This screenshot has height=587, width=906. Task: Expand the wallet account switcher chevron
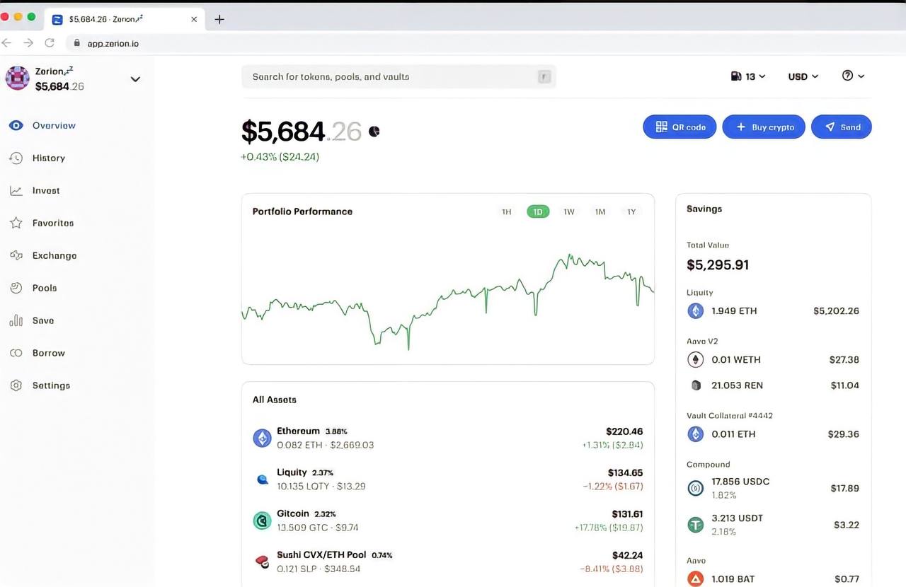click(135, 79)
